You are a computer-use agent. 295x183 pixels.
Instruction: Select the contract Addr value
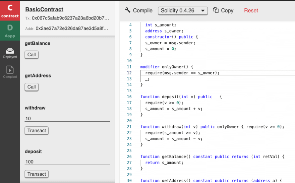tap(72, 28)
